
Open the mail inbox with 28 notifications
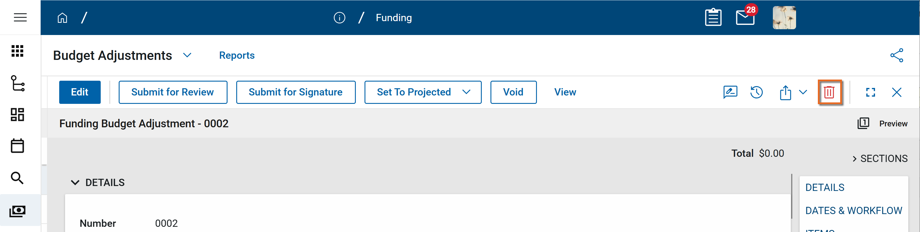click(745, 17)
